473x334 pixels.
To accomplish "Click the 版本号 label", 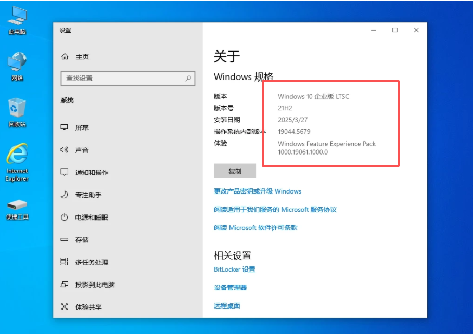I will 224,108.
